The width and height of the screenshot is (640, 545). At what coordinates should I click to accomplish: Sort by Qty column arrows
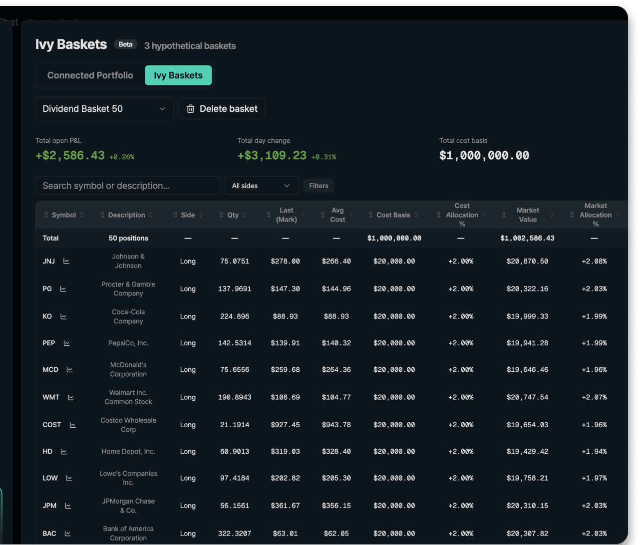(245, 215)
